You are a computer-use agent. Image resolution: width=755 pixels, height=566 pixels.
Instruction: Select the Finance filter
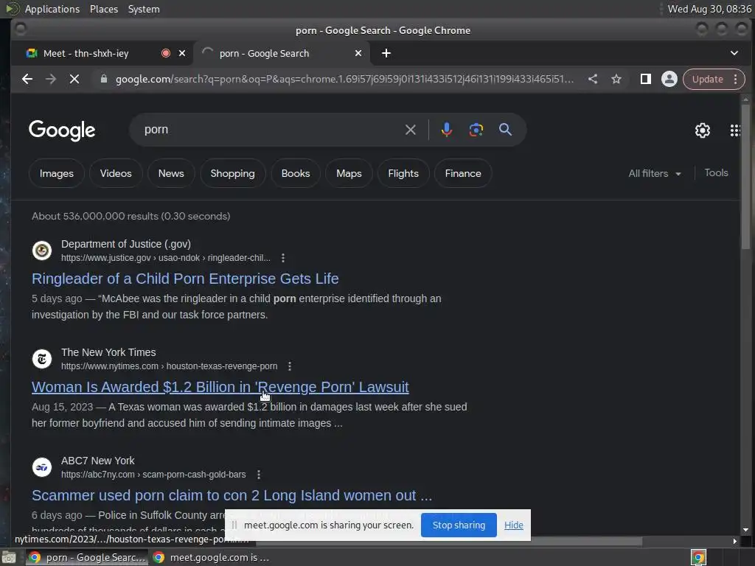463,173
